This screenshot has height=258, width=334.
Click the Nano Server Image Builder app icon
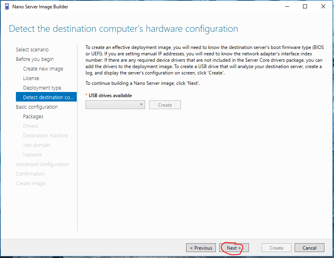coord(7,7)
